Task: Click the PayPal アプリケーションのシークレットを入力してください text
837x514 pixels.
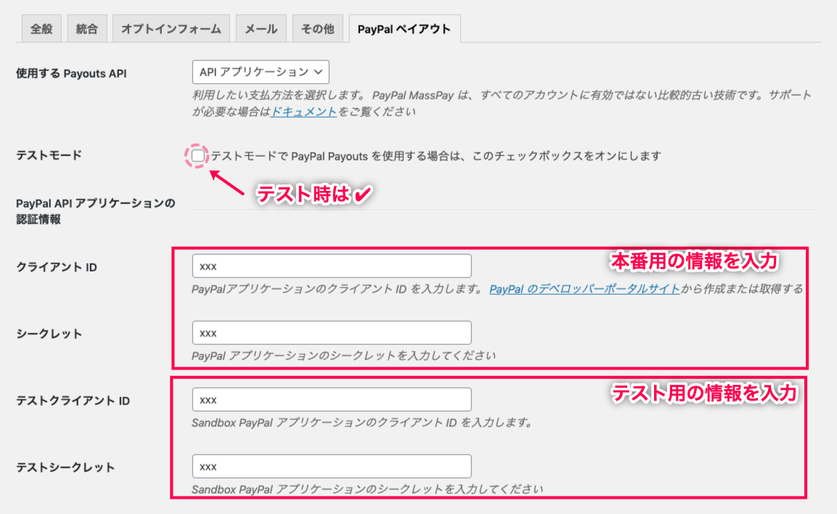Action: point(343,356)
